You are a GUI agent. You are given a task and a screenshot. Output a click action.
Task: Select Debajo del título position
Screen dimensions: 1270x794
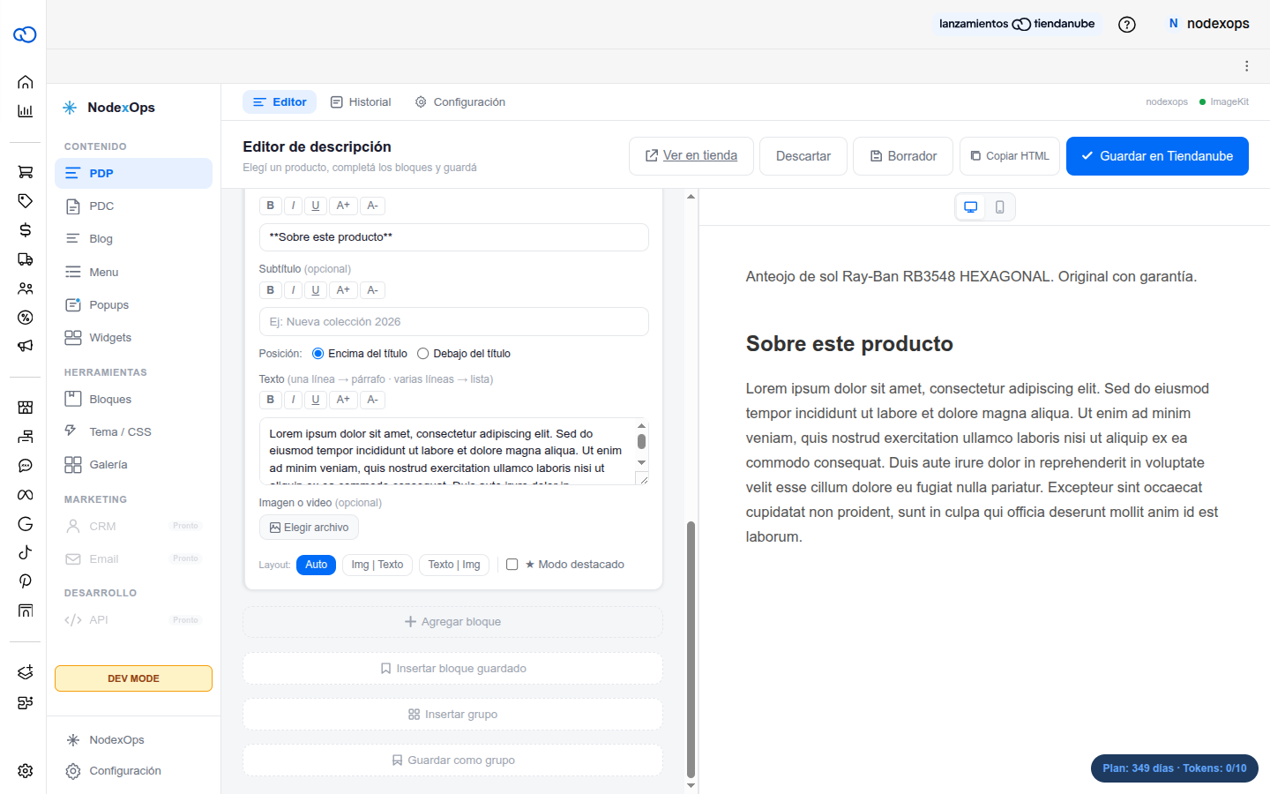[422, 354]
